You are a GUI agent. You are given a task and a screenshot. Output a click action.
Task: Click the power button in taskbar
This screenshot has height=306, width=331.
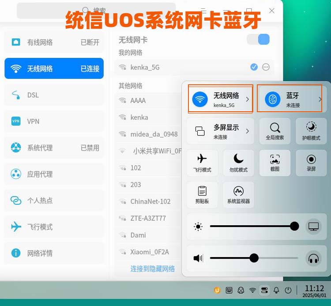pyautogui.click(x=288, y=290)
